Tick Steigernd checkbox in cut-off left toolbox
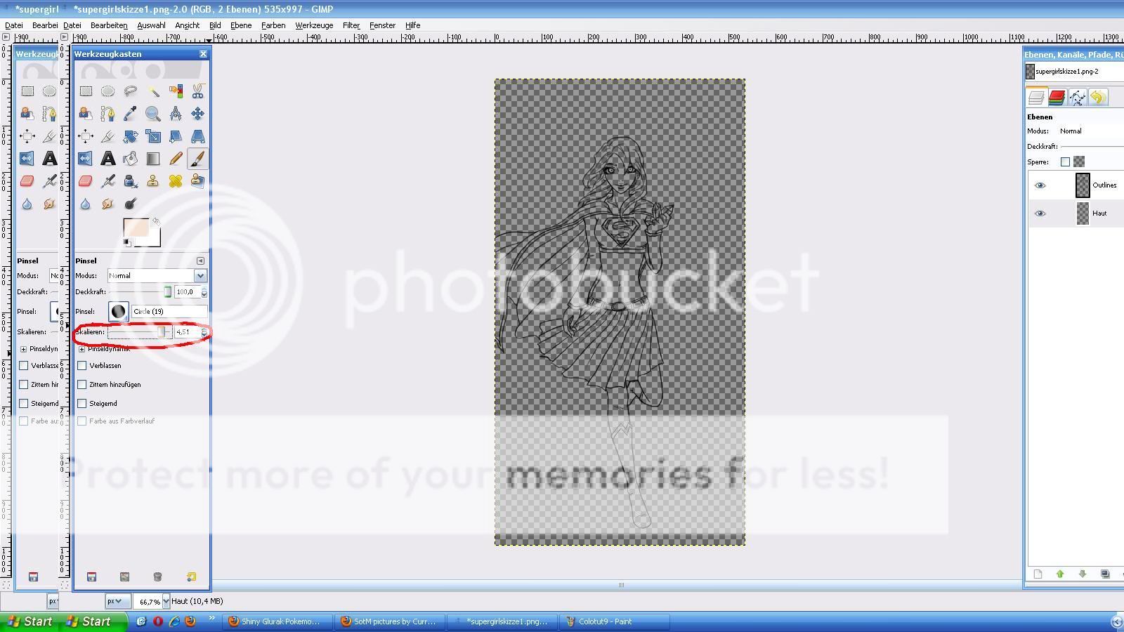Screen dimensions: 1124x632 24,403
